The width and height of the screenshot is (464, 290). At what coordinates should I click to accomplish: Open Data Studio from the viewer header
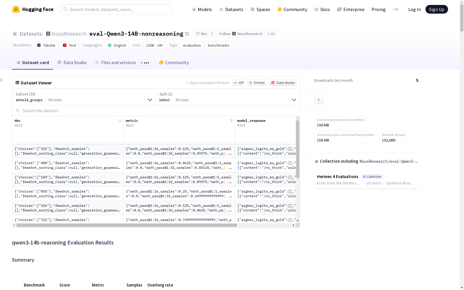point(283,83)
